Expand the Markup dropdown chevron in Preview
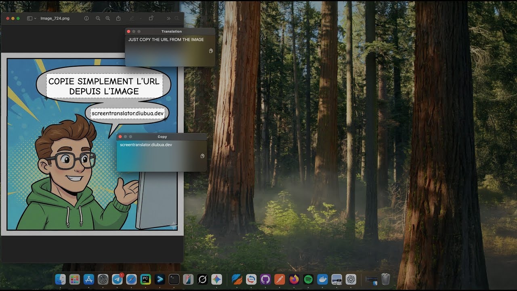This screenshot has width=517, height=291. click(140, 18)
